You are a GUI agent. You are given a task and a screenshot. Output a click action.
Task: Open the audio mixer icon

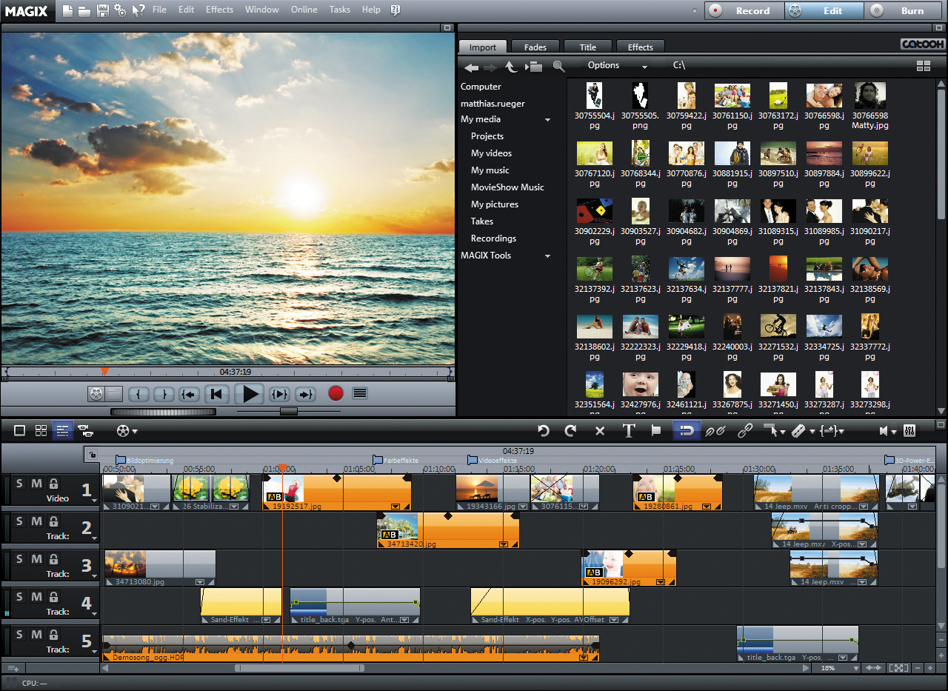(909, 431)
